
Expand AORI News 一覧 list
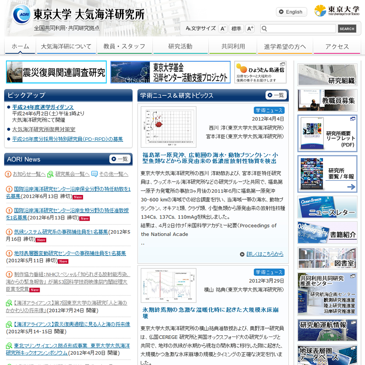[x=120, y=159]
